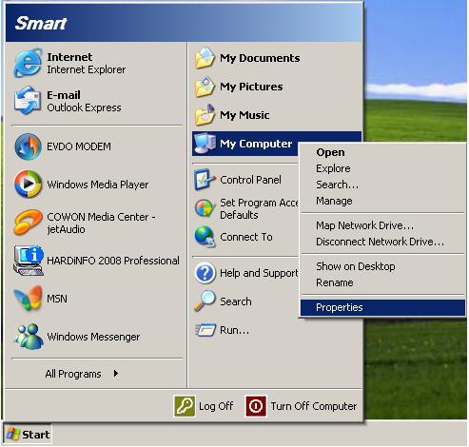Click the My Music label

(244, 115)
